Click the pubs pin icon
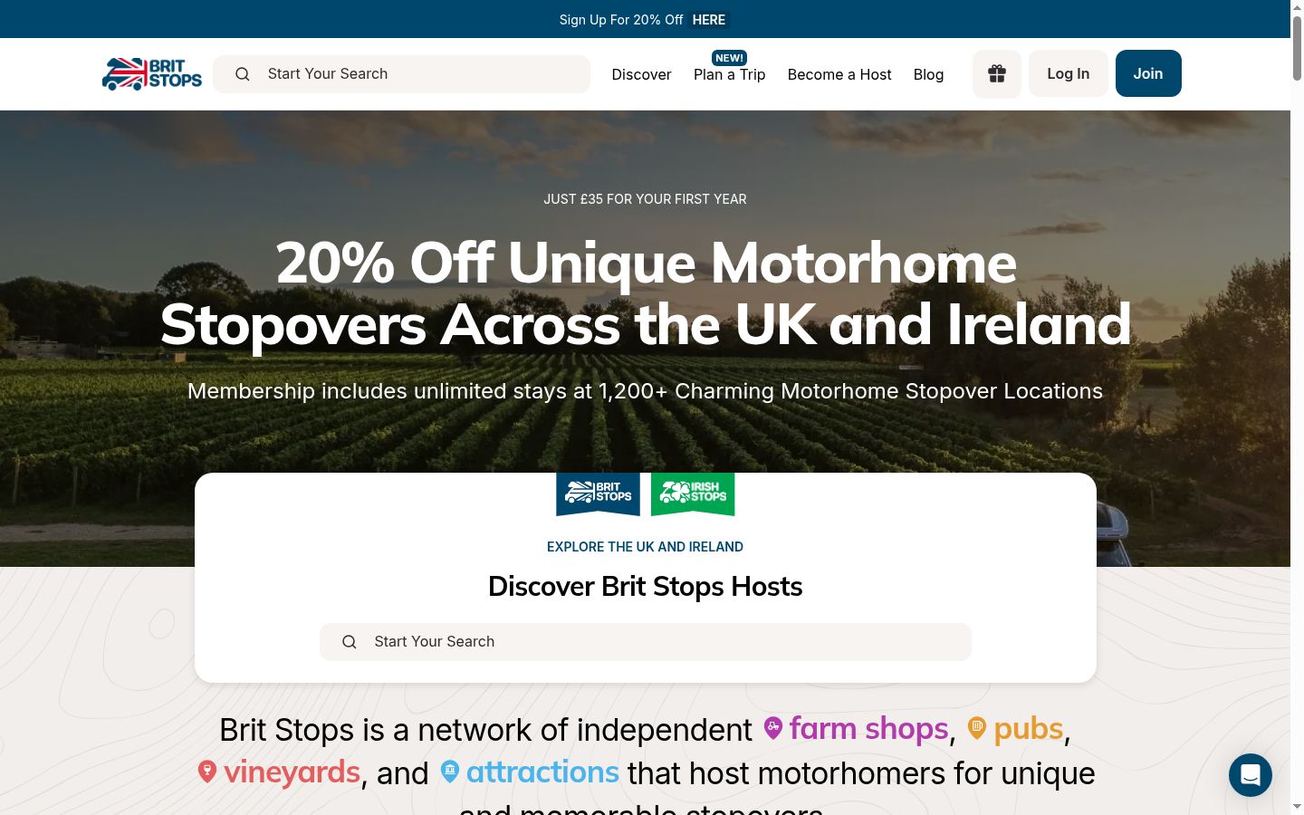 [x=977, y=728]
